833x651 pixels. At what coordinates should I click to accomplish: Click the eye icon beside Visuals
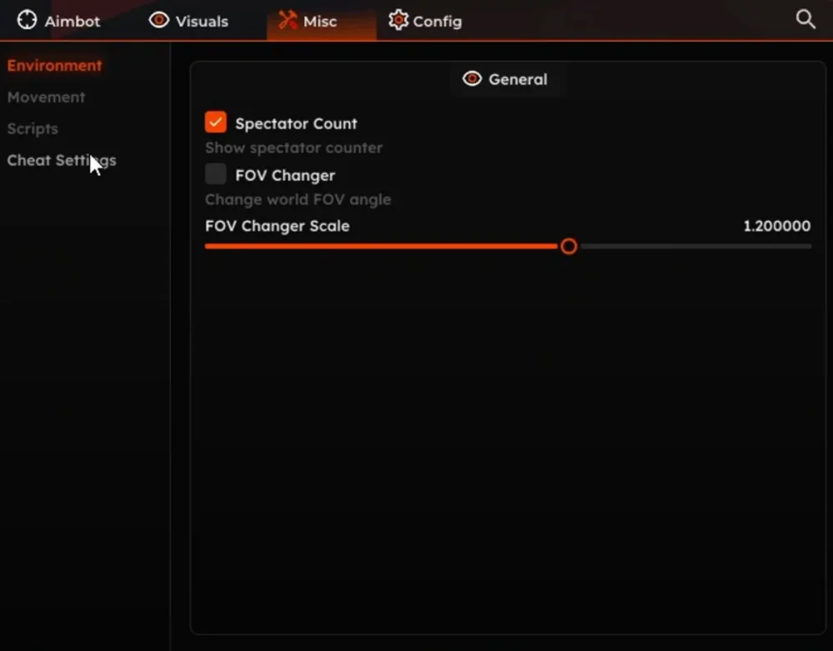158,20
